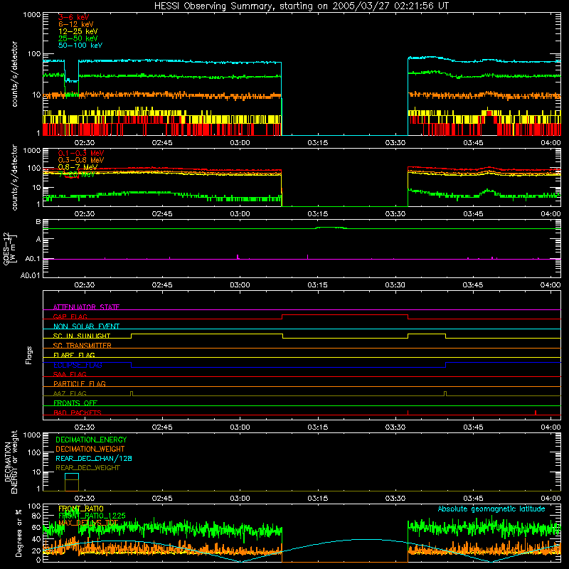
Task: Click the 03:00 tick under the decimation panel
Action: click(x=240, y=499)
